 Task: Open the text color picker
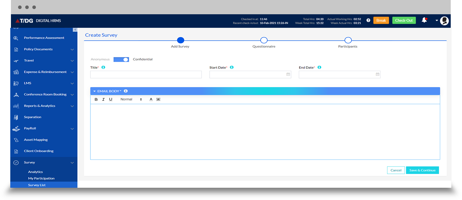(151, 99)
